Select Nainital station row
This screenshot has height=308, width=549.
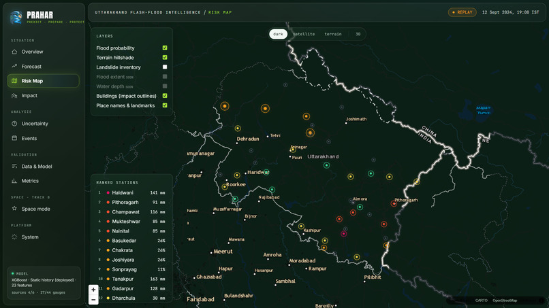[131, 231]
